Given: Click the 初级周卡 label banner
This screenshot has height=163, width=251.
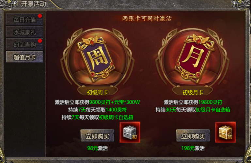Looking at the screenshot, I should (97, 92).
